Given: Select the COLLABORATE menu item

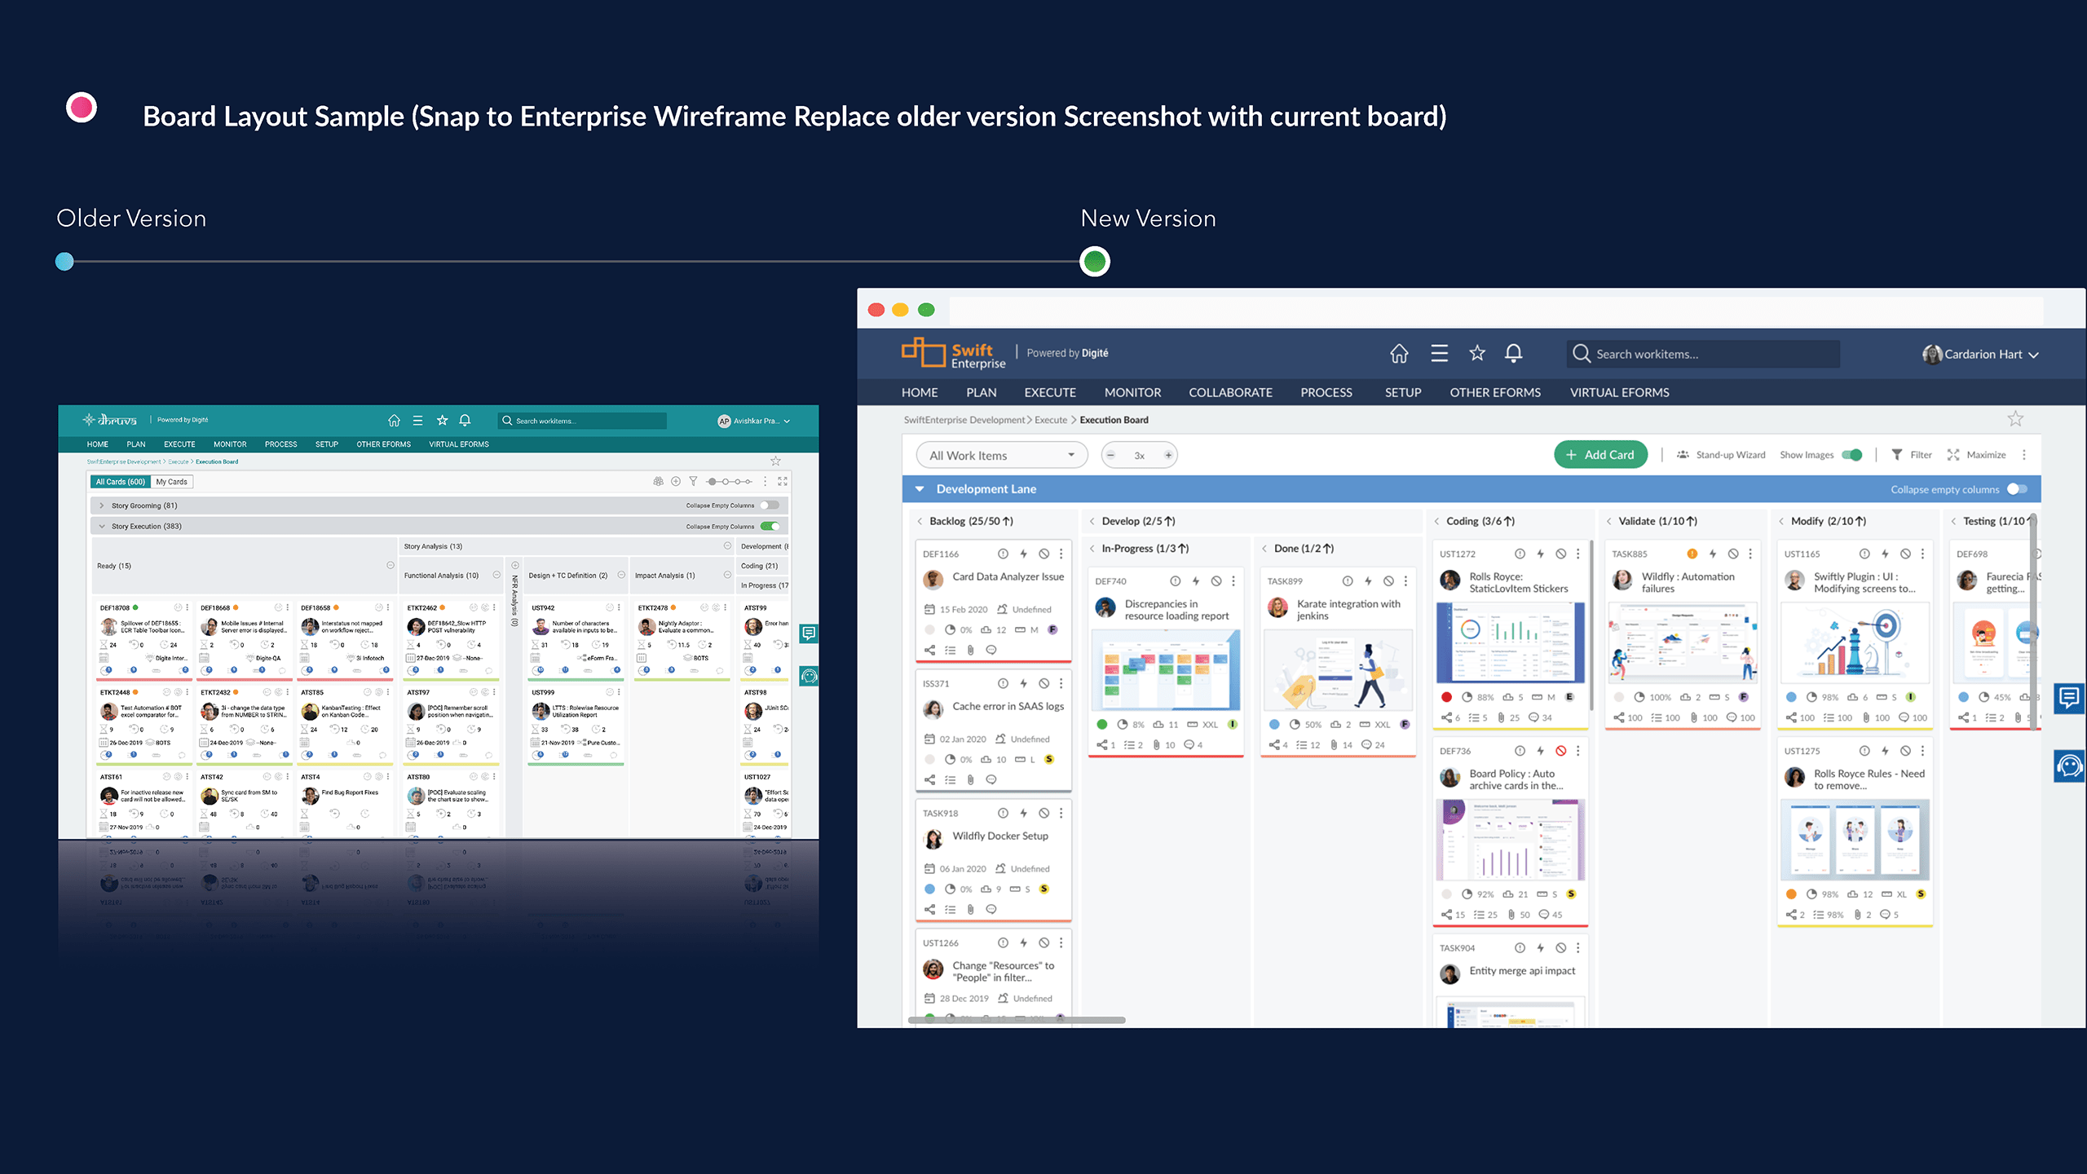Looking at the screenshot, I should click(1231, 392).
